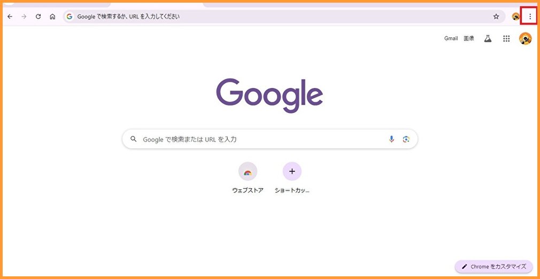Open Search Labs flask icon
Viewport: 540px width, 279px height.
click(487, 38)
